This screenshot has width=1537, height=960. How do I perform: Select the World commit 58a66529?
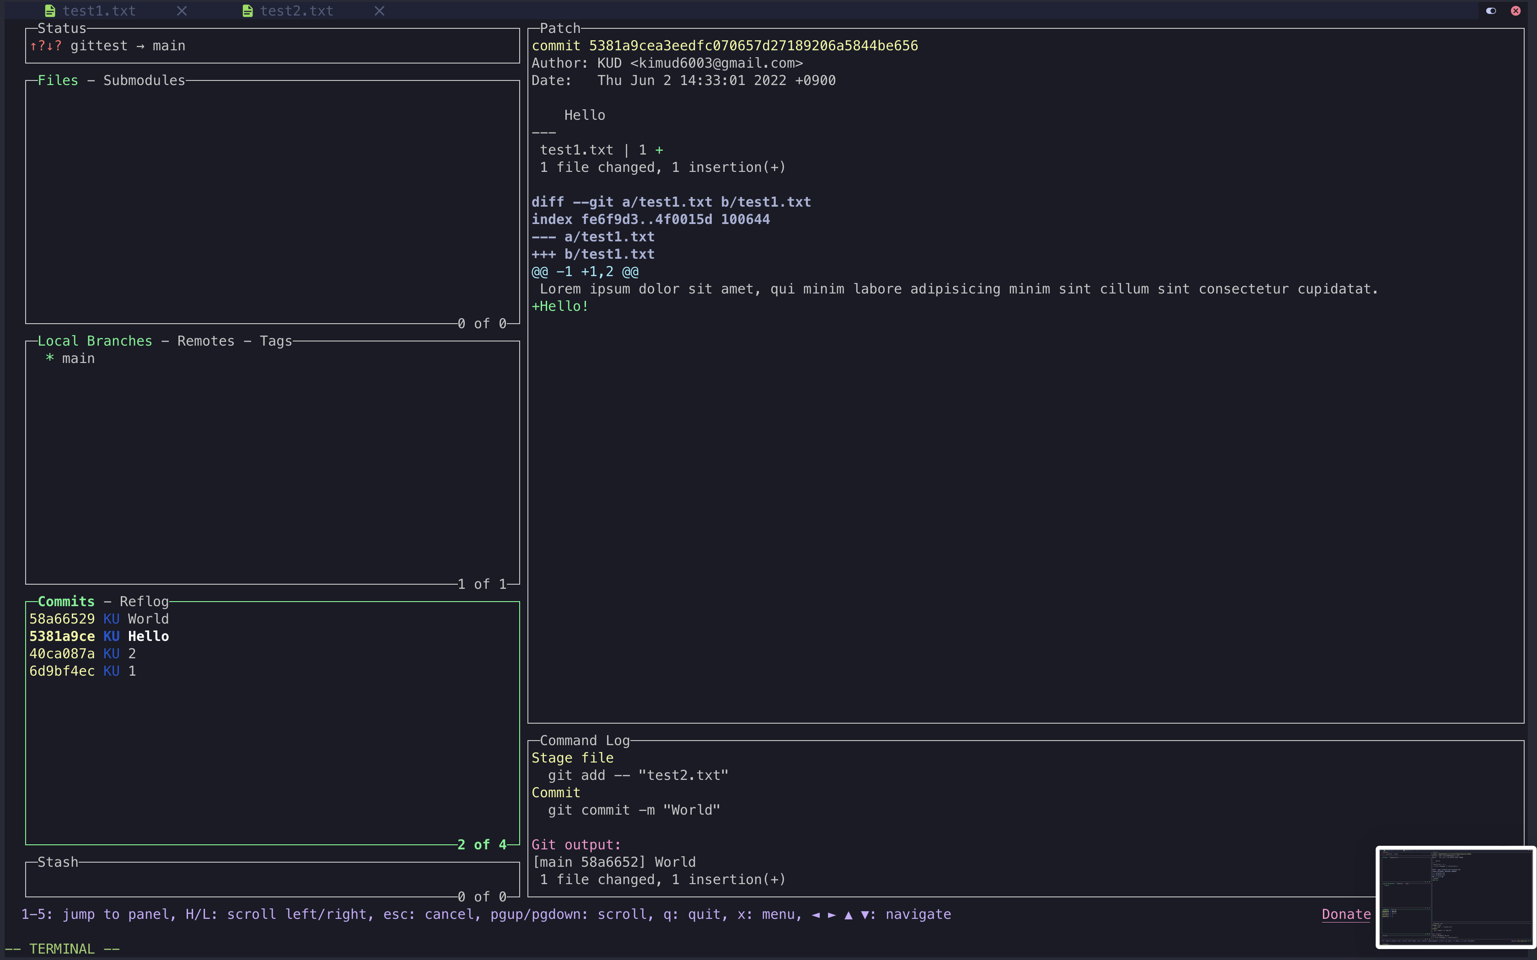pyautogui.click(x=99, y=619)
